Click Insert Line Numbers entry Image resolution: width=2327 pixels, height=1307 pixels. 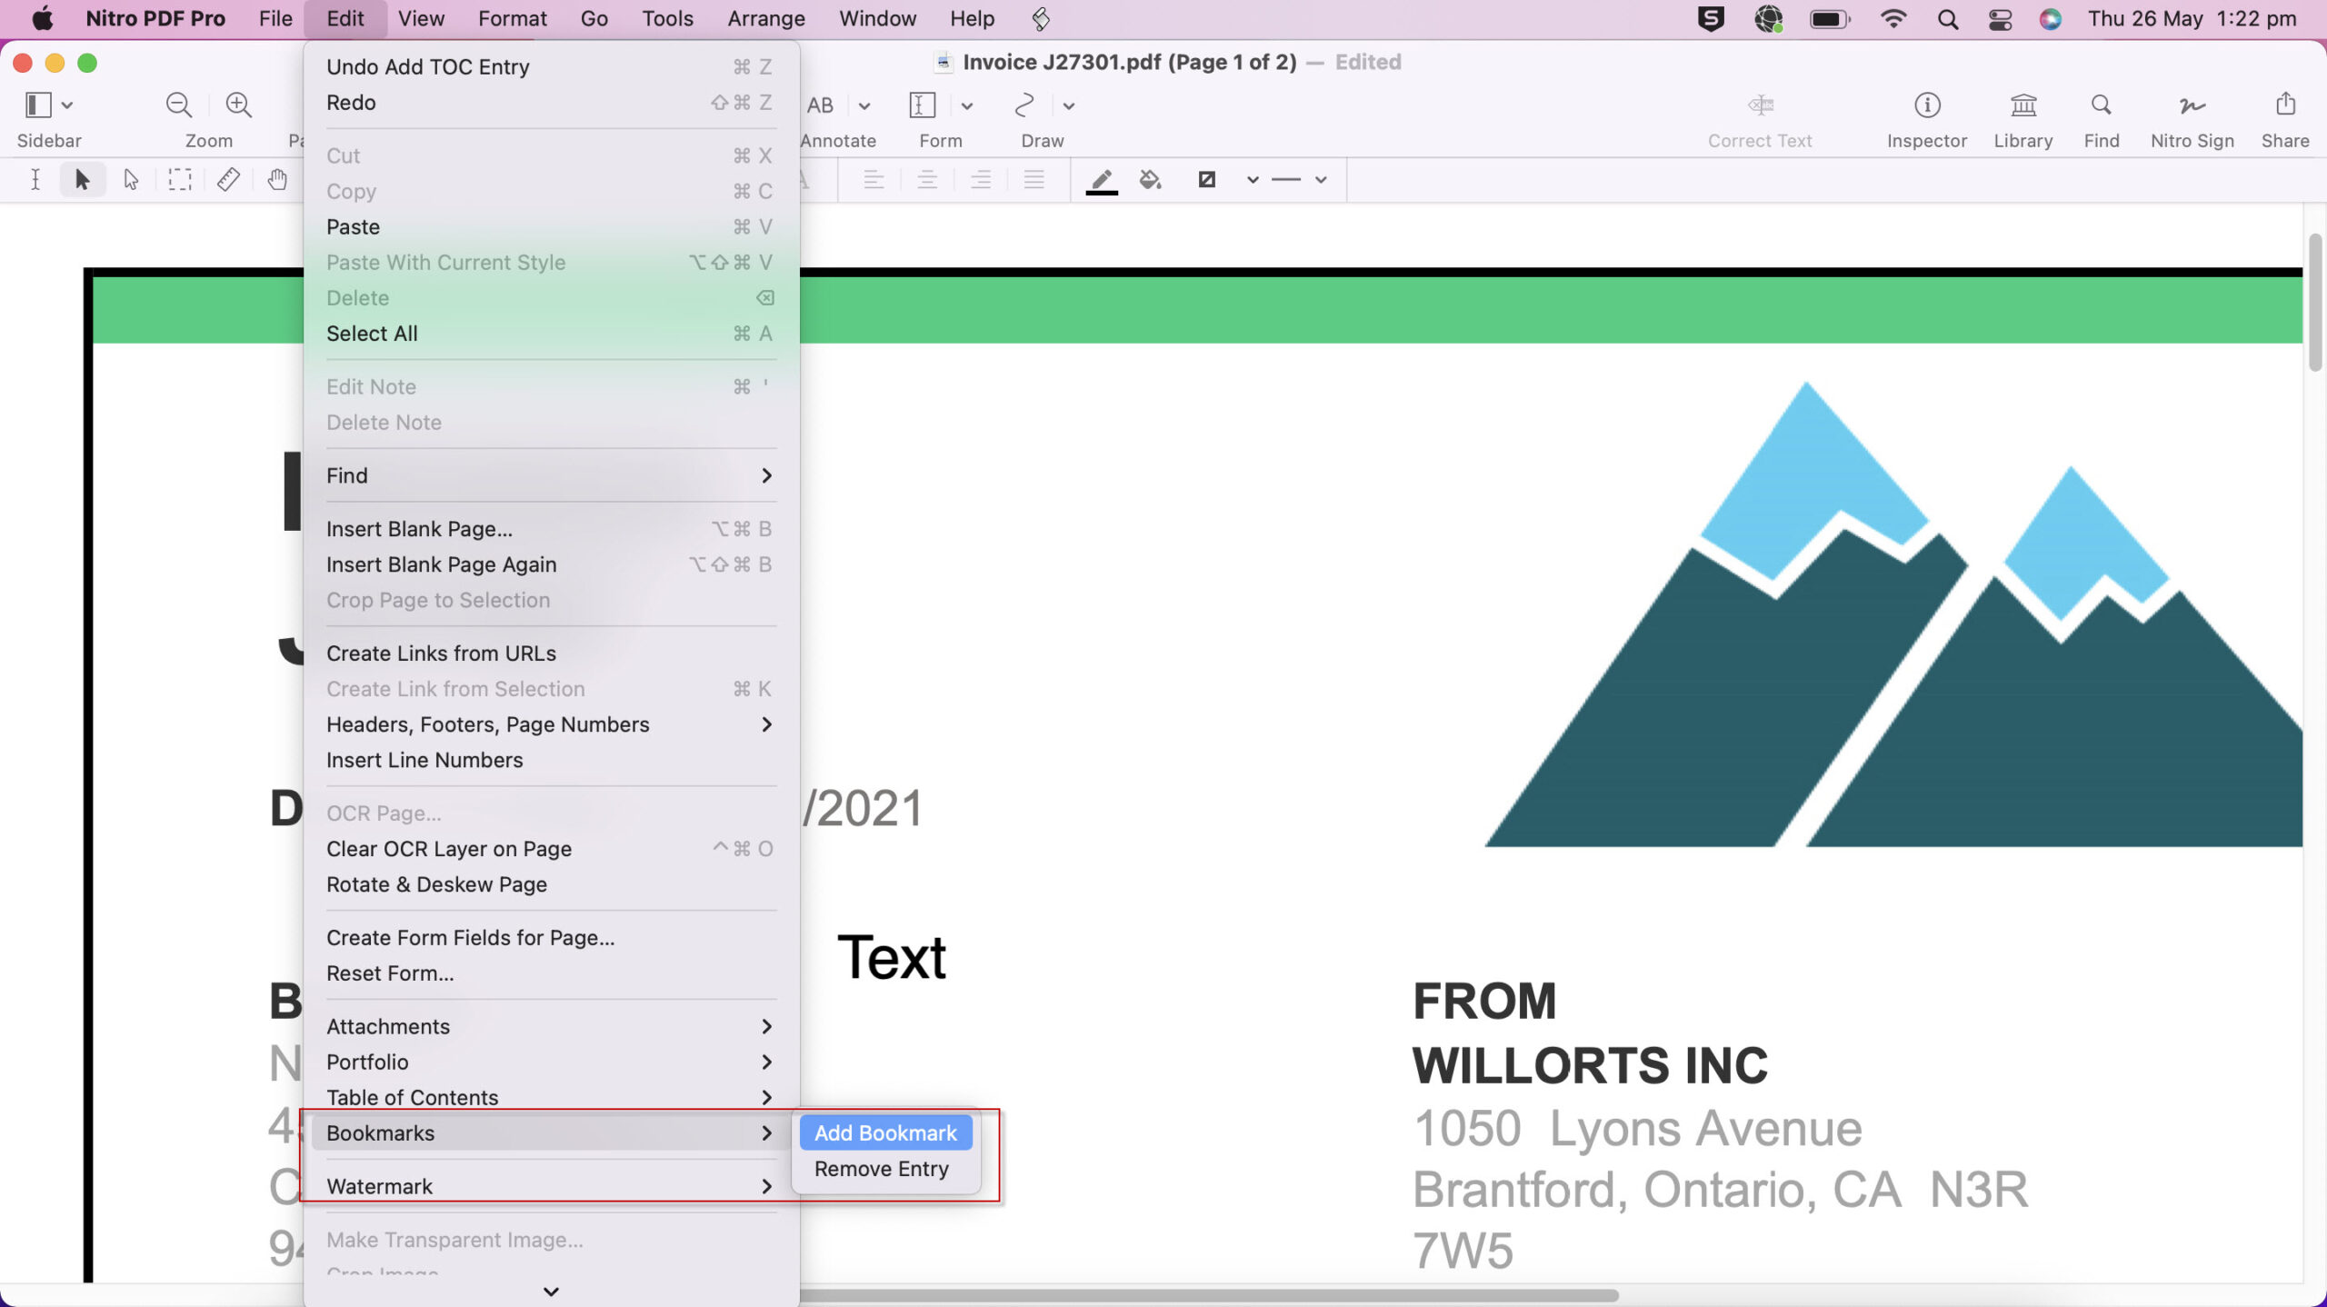[x=424, y=760]
